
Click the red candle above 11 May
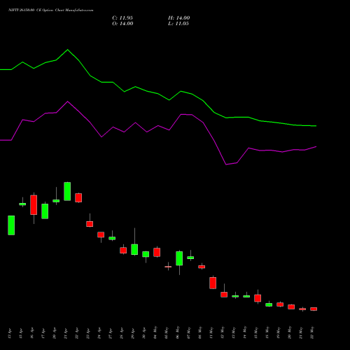(213, 283)
